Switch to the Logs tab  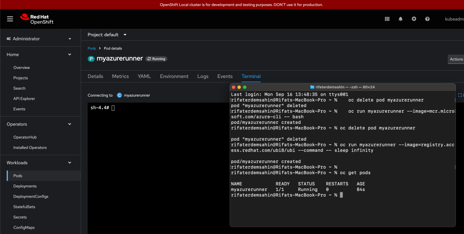203,77
